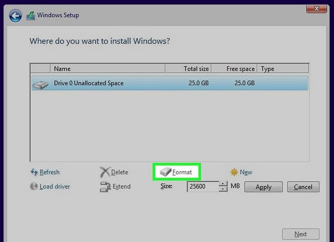Create a New partition

[x=246, y=172]
